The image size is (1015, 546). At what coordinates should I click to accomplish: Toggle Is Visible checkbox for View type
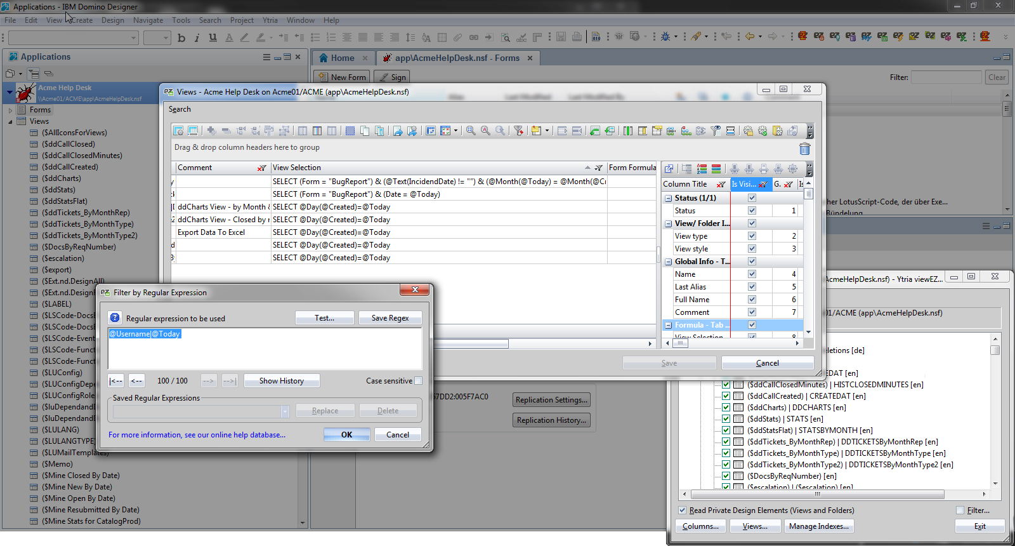[752, 236]
